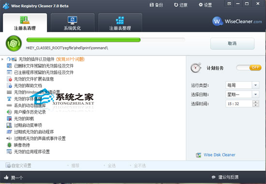Screen dimensions: 266x184
Task: Open the Wise Disk Cleaner link
Action: [x=220, y=155]
